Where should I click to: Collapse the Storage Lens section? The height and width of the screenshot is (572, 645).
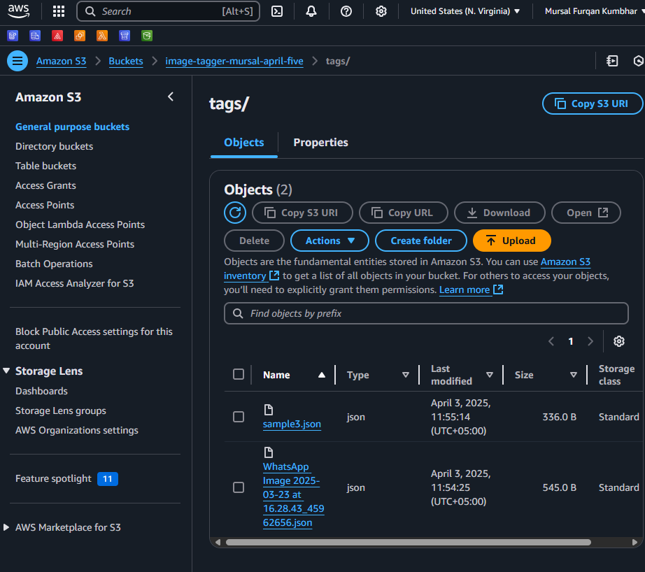tap(6, 371)
